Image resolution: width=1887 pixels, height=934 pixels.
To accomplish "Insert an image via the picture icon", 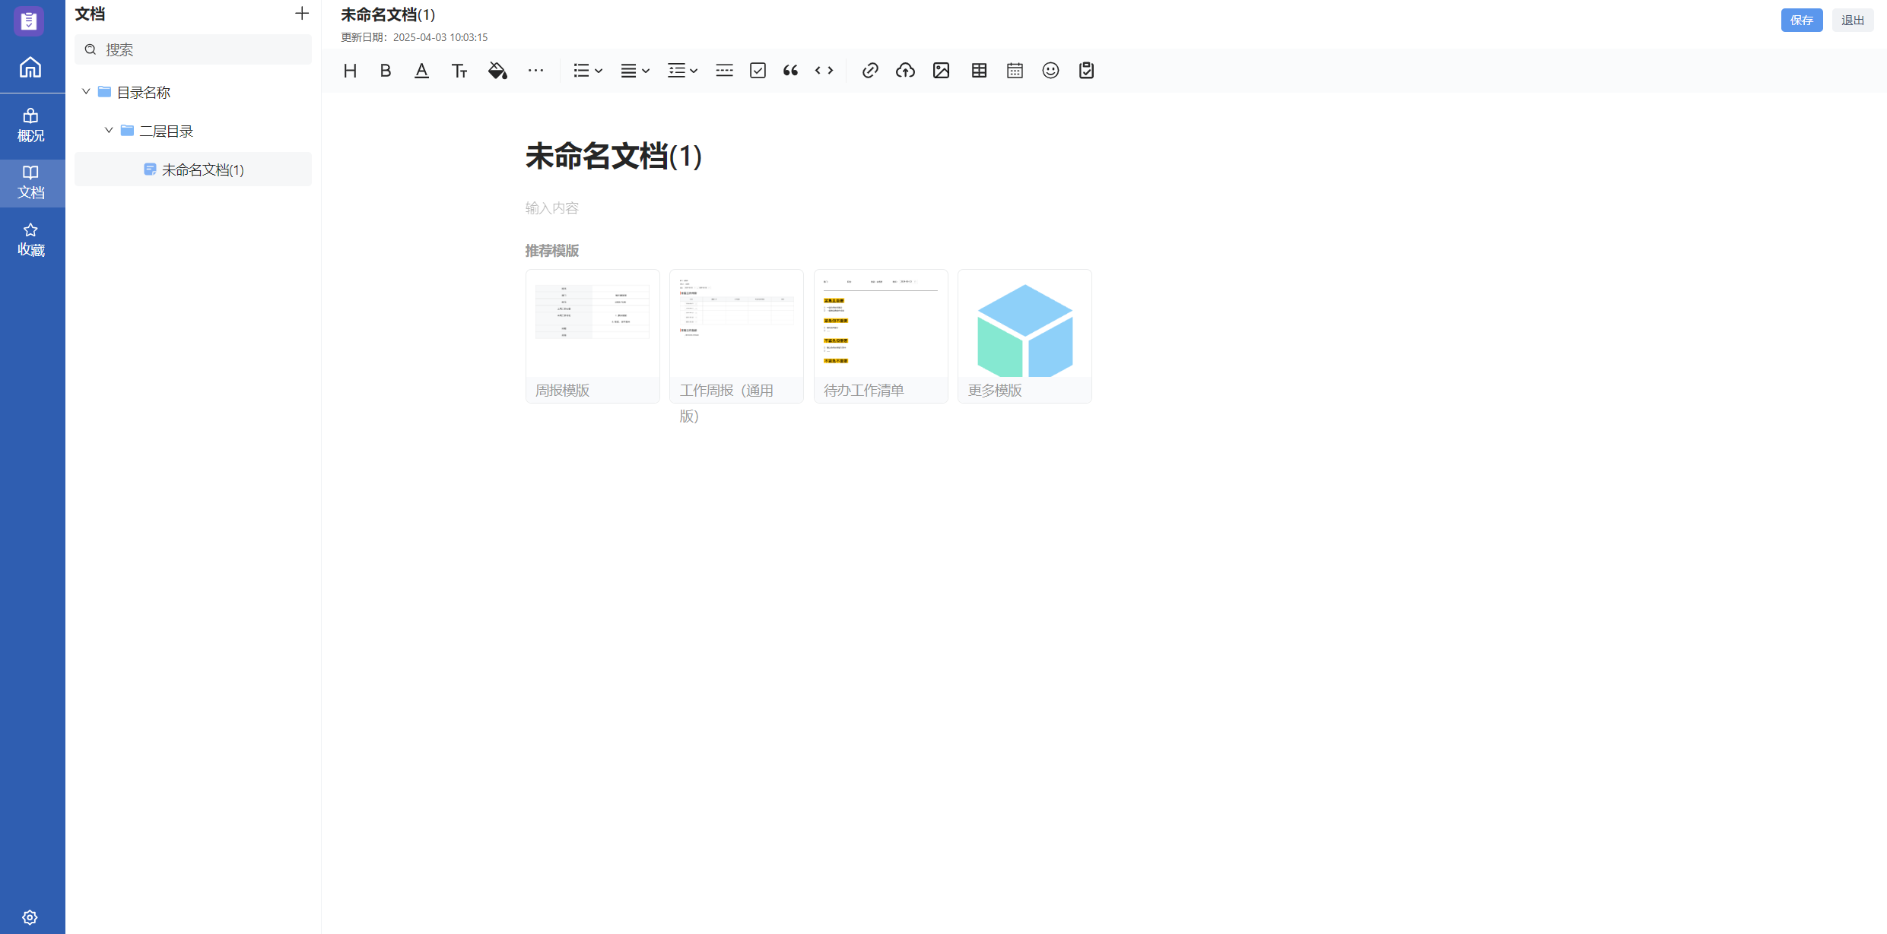I will click(941, 71).
